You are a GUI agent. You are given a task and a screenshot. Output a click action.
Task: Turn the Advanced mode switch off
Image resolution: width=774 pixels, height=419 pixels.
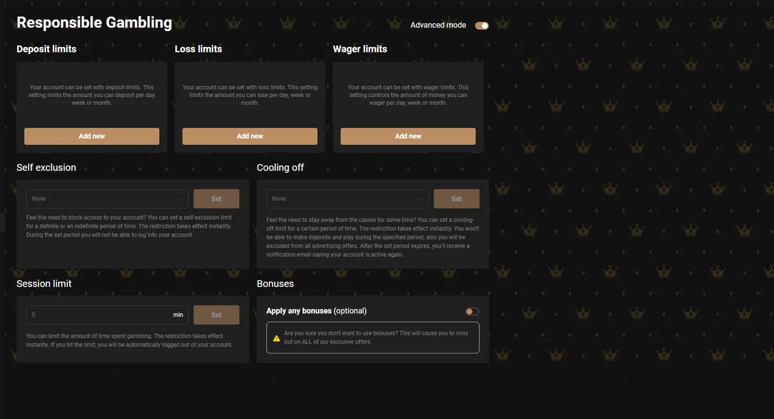coord(482,25)
